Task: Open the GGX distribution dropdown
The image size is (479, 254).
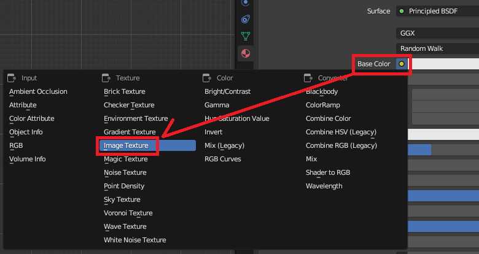Action: click(437, 33)
